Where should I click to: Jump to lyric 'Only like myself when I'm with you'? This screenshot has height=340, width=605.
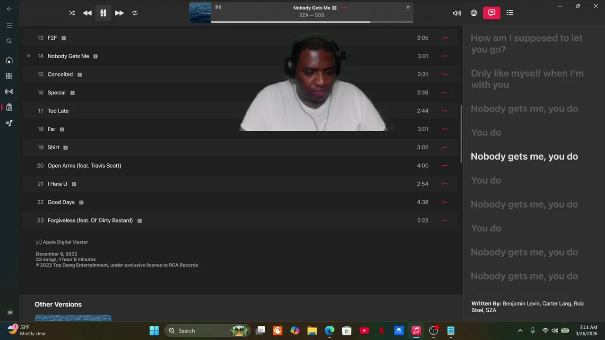click(527, 79)
